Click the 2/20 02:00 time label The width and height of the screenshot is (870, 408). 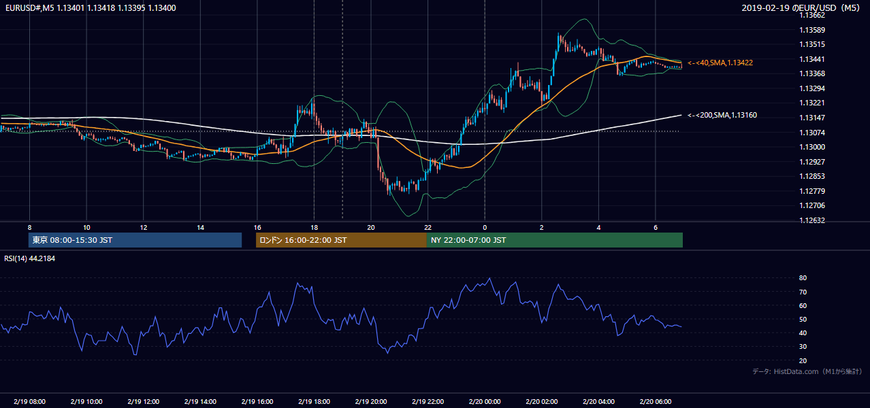point(541,402)
